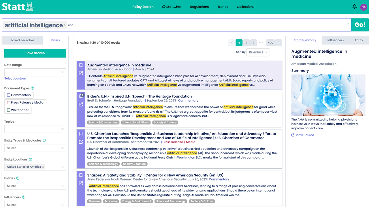The image size is (369, 207).
Task: Open Augmented intelligence in medicine in new window
Action: [x=81, y=73]
